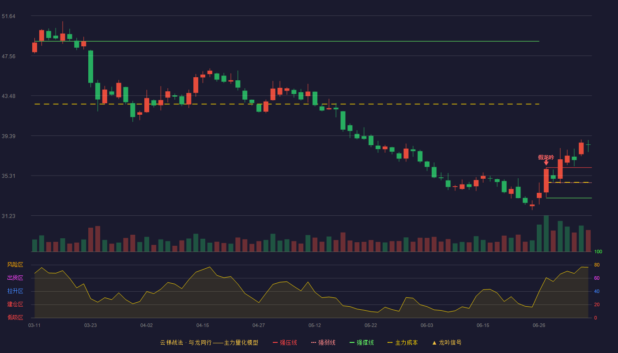
Task: Click the 06-26 date label
Action: point(539,325)
